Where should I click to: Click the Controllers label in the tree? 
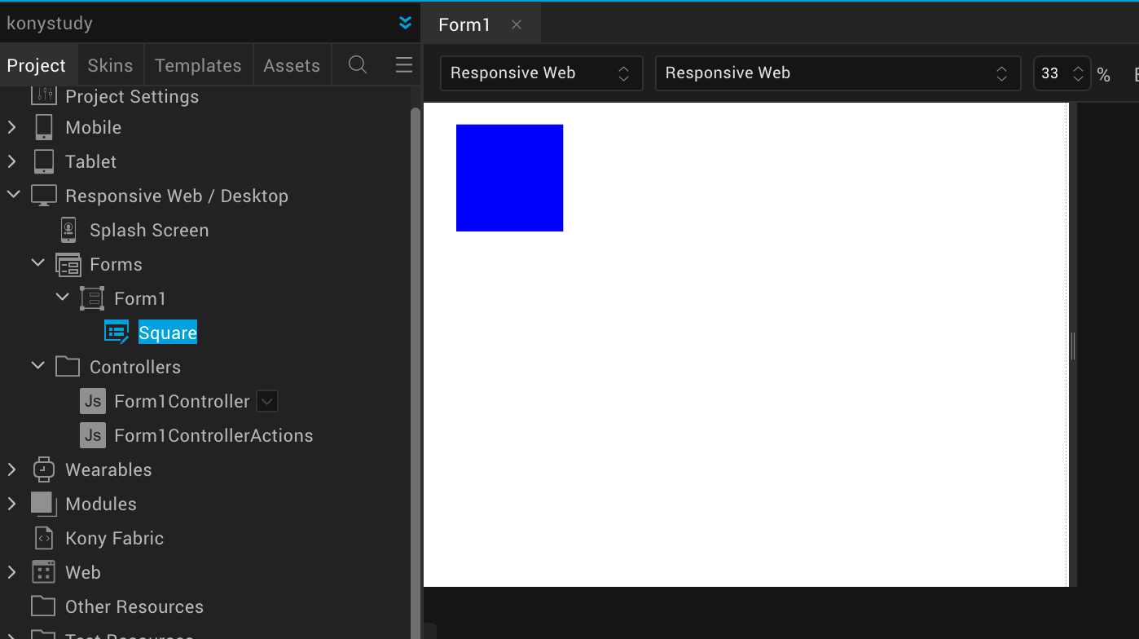coord(135,367)
